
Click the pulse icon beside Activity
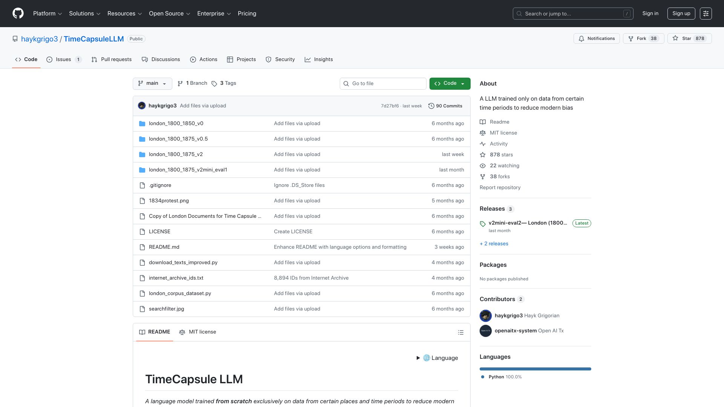coord(483,144)
